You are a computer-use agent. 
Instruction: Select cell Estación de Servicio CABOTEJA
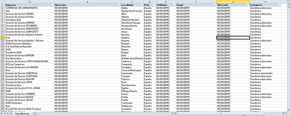tap(30, 73)
